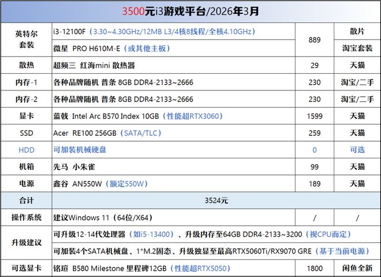
Task: Click "天猫" in the 散热 row
Action: click(357, 65)
